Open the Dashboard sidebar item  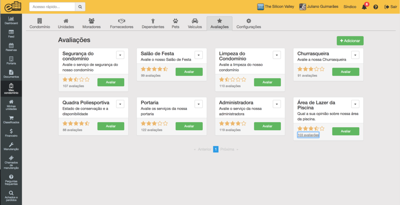pos(11,20)
